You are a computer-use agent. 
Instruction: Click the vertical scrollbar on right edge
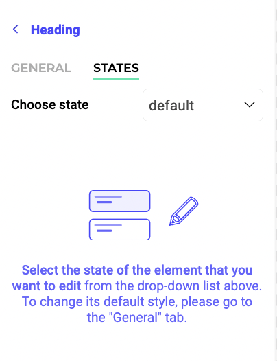click(275, 180)
